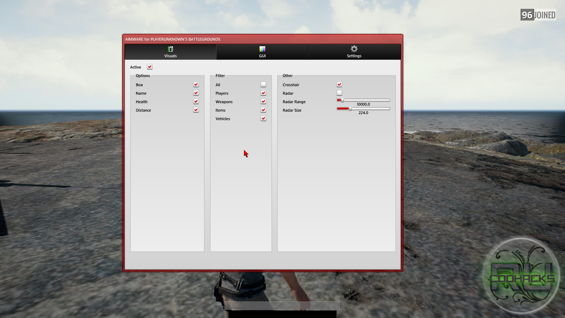Toggle the Weapons filter checkbox
This screenshot has width=565, height=318.
click(264, 102)
